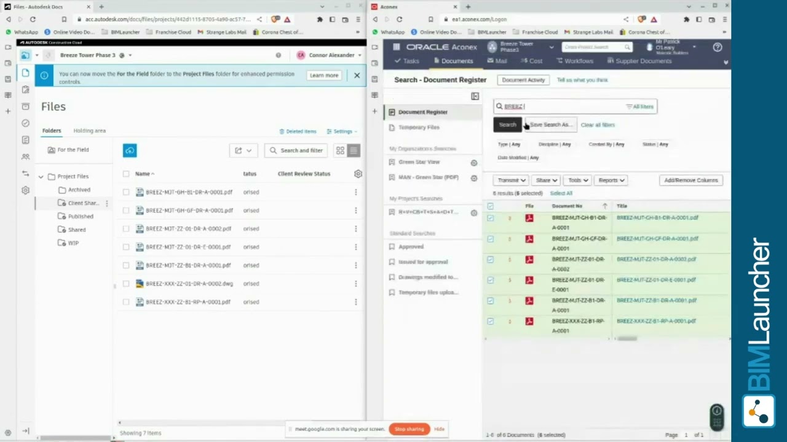Open the Client Shared folder options menu
This screenshot has width=787, height=442.
click(x=106, y=203)
